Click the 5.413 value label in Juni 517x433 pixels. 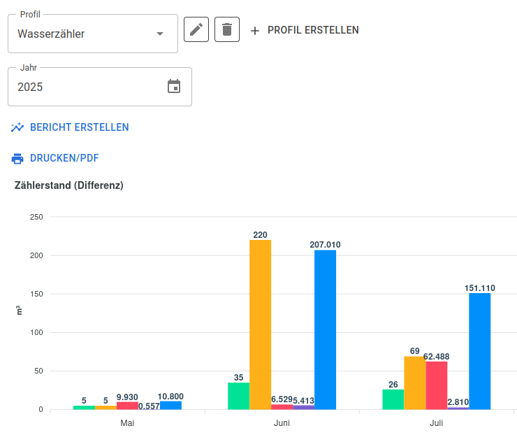(303, 401)
